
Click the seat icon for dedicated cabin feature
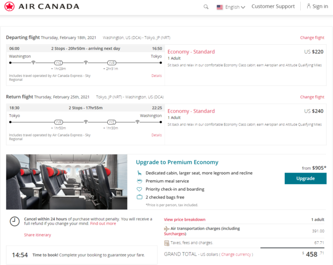tap(139, 173)
